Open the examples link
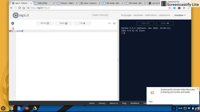Viewport: 200px width, 112px height. coord(138,15)
